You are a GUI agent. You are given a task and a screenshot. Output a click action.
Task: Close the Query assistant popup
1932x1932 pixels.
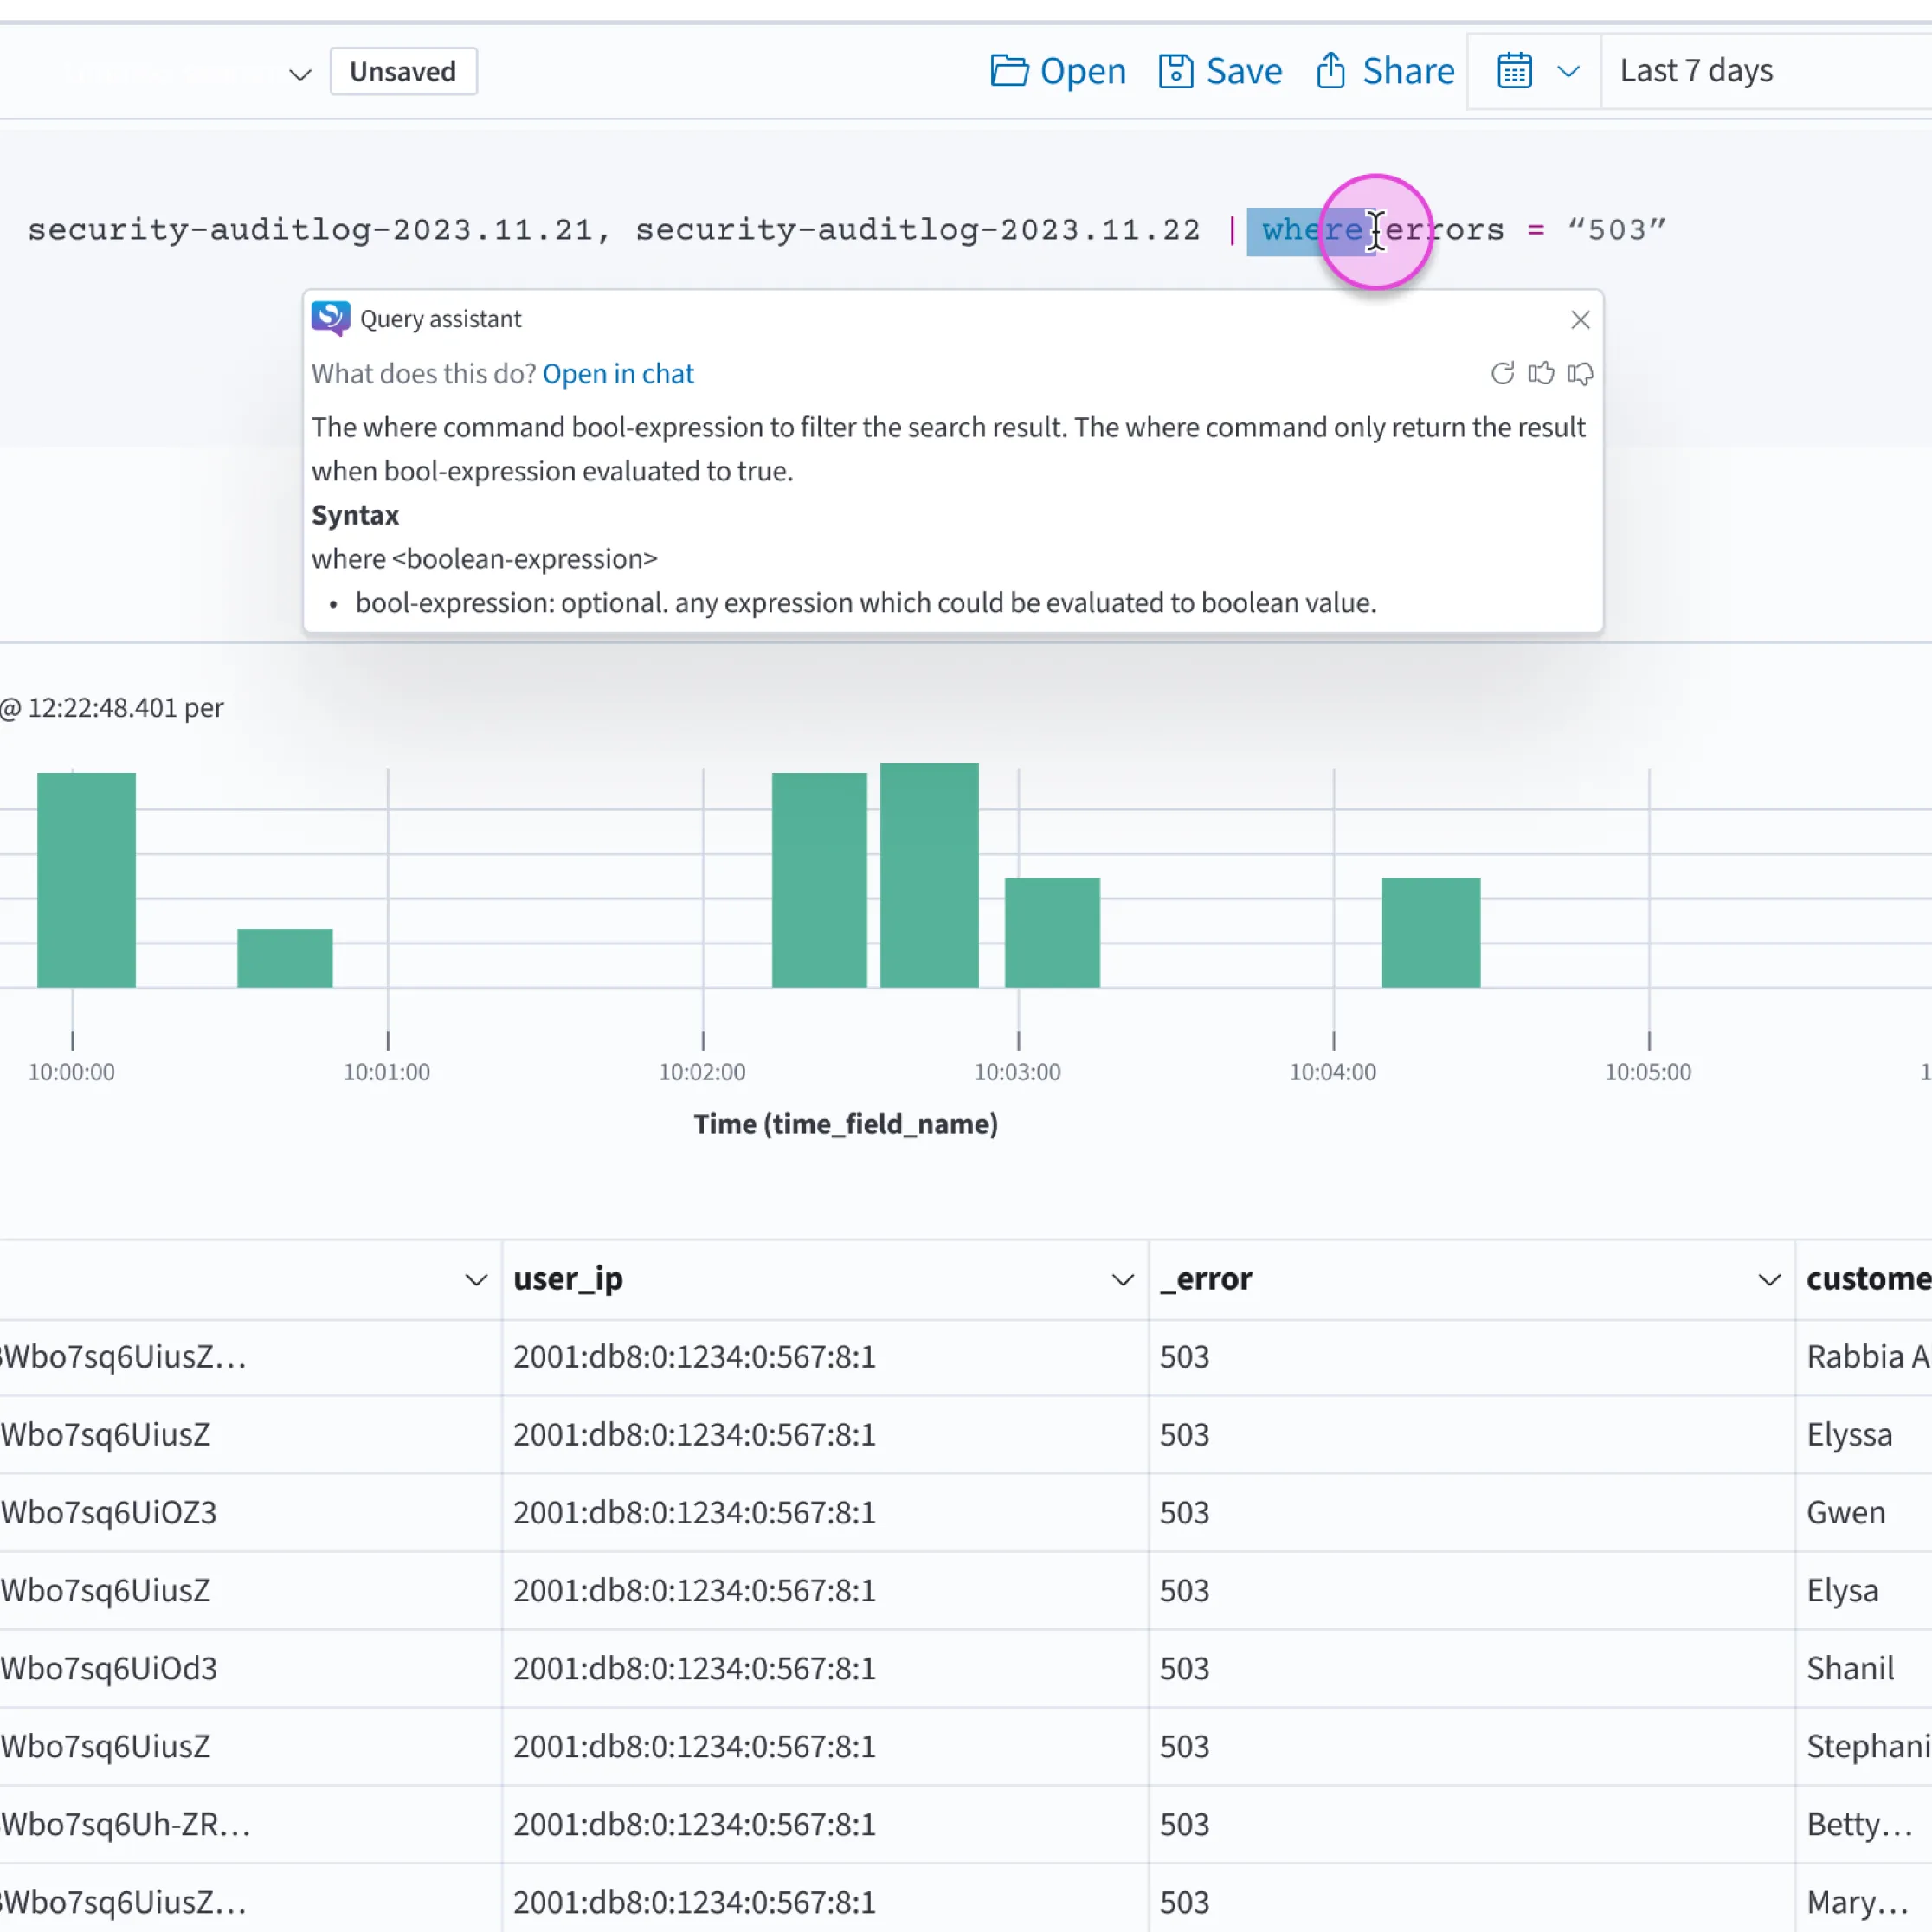1580,320
